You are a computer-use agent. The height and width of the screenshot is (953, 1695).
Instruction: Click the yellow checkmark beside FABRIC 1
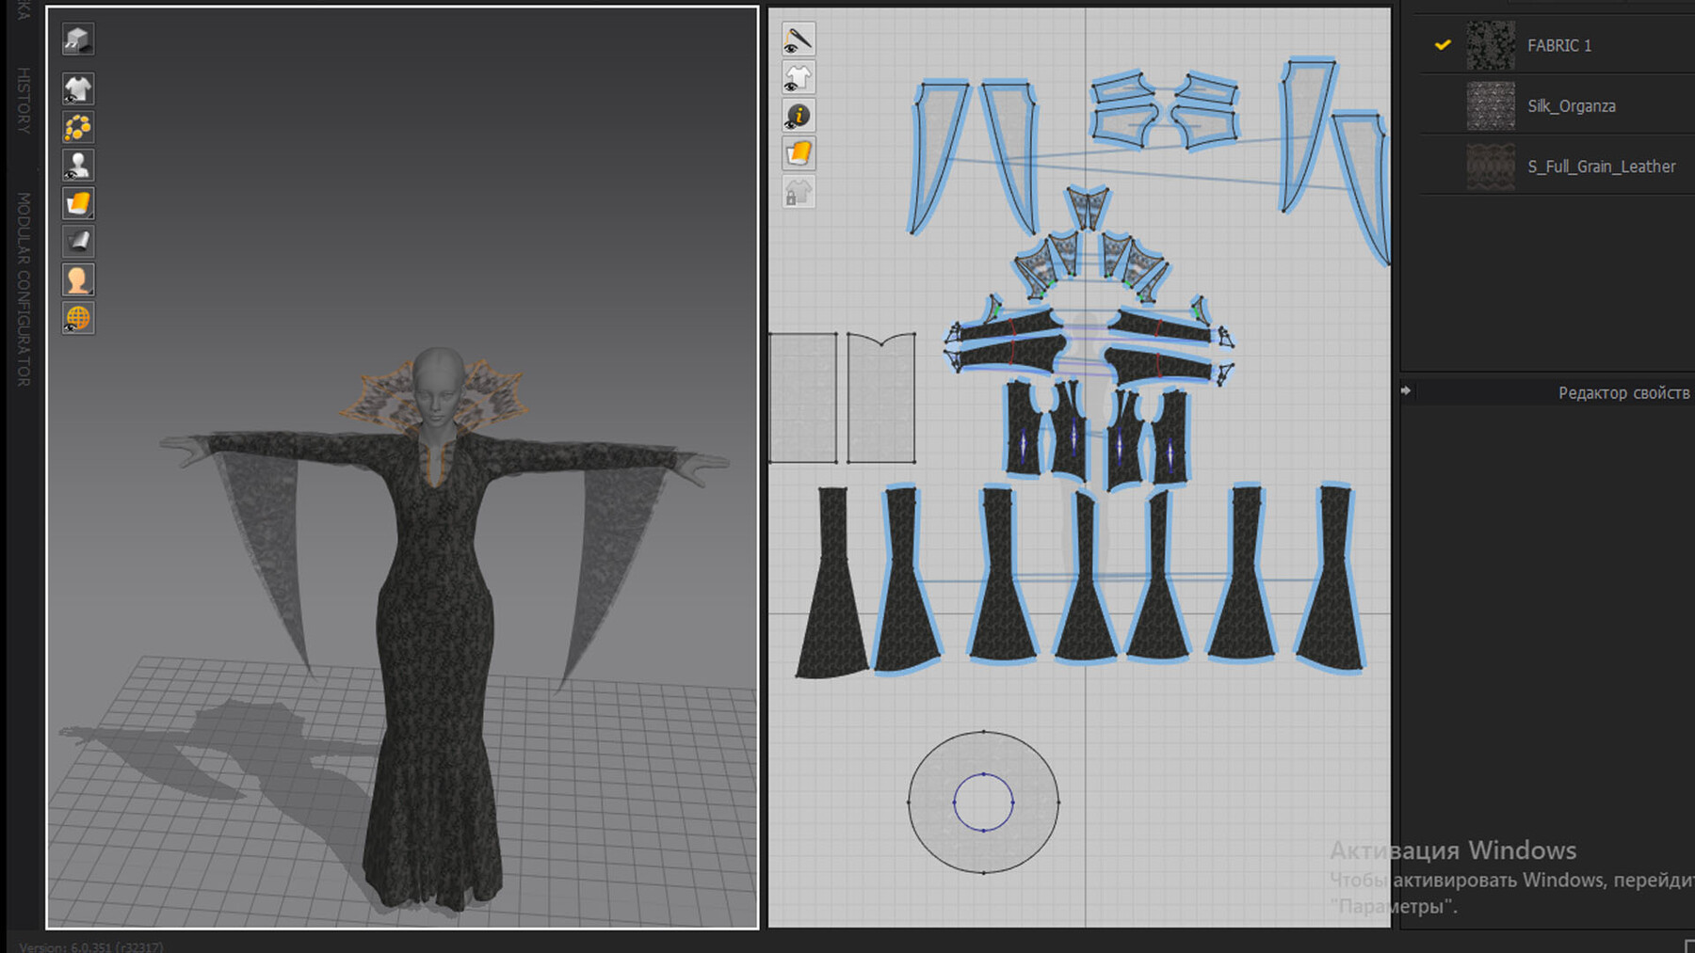tap(1443, 44)
